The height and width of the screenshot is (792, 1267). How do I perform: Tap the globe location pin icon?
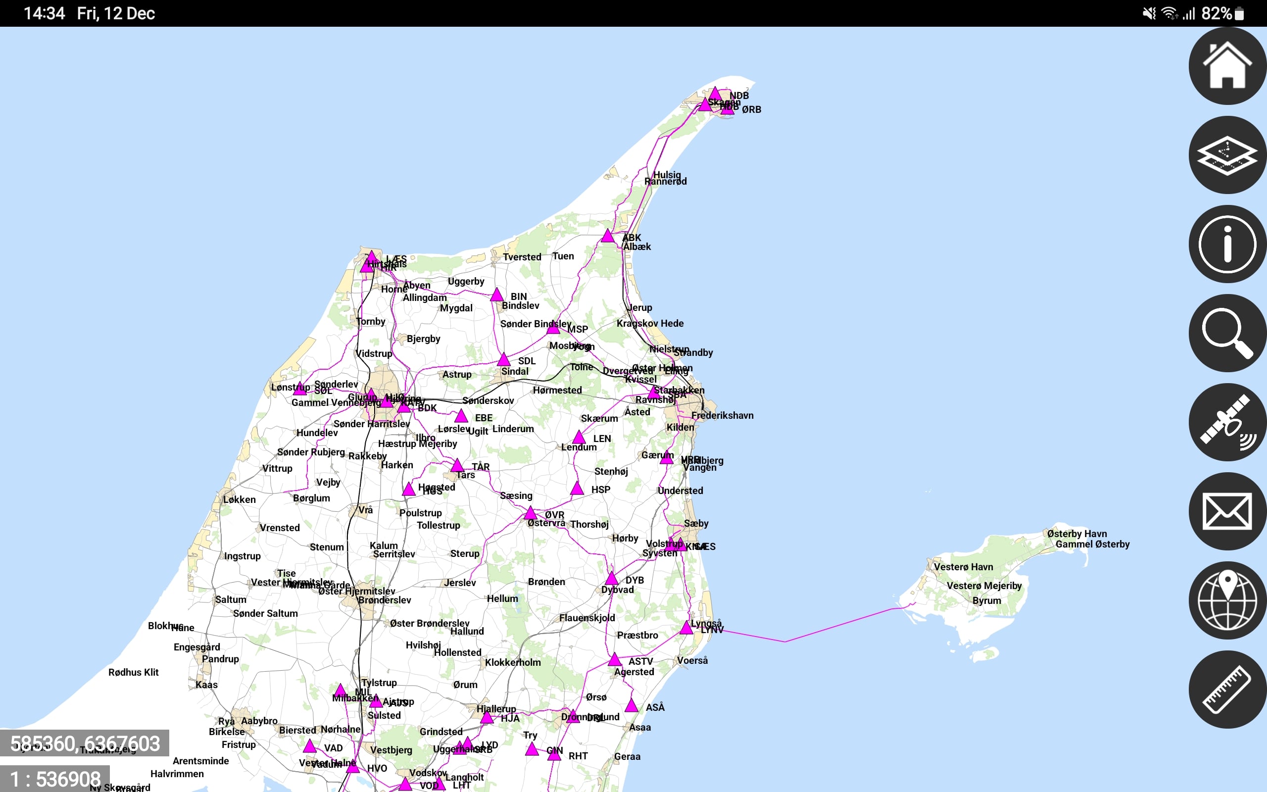click(1227, 601)
